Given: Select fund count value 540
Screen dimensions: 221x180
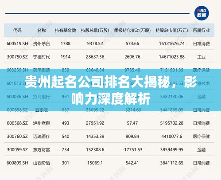Looking at the screenshot, I should coord(66,136).
